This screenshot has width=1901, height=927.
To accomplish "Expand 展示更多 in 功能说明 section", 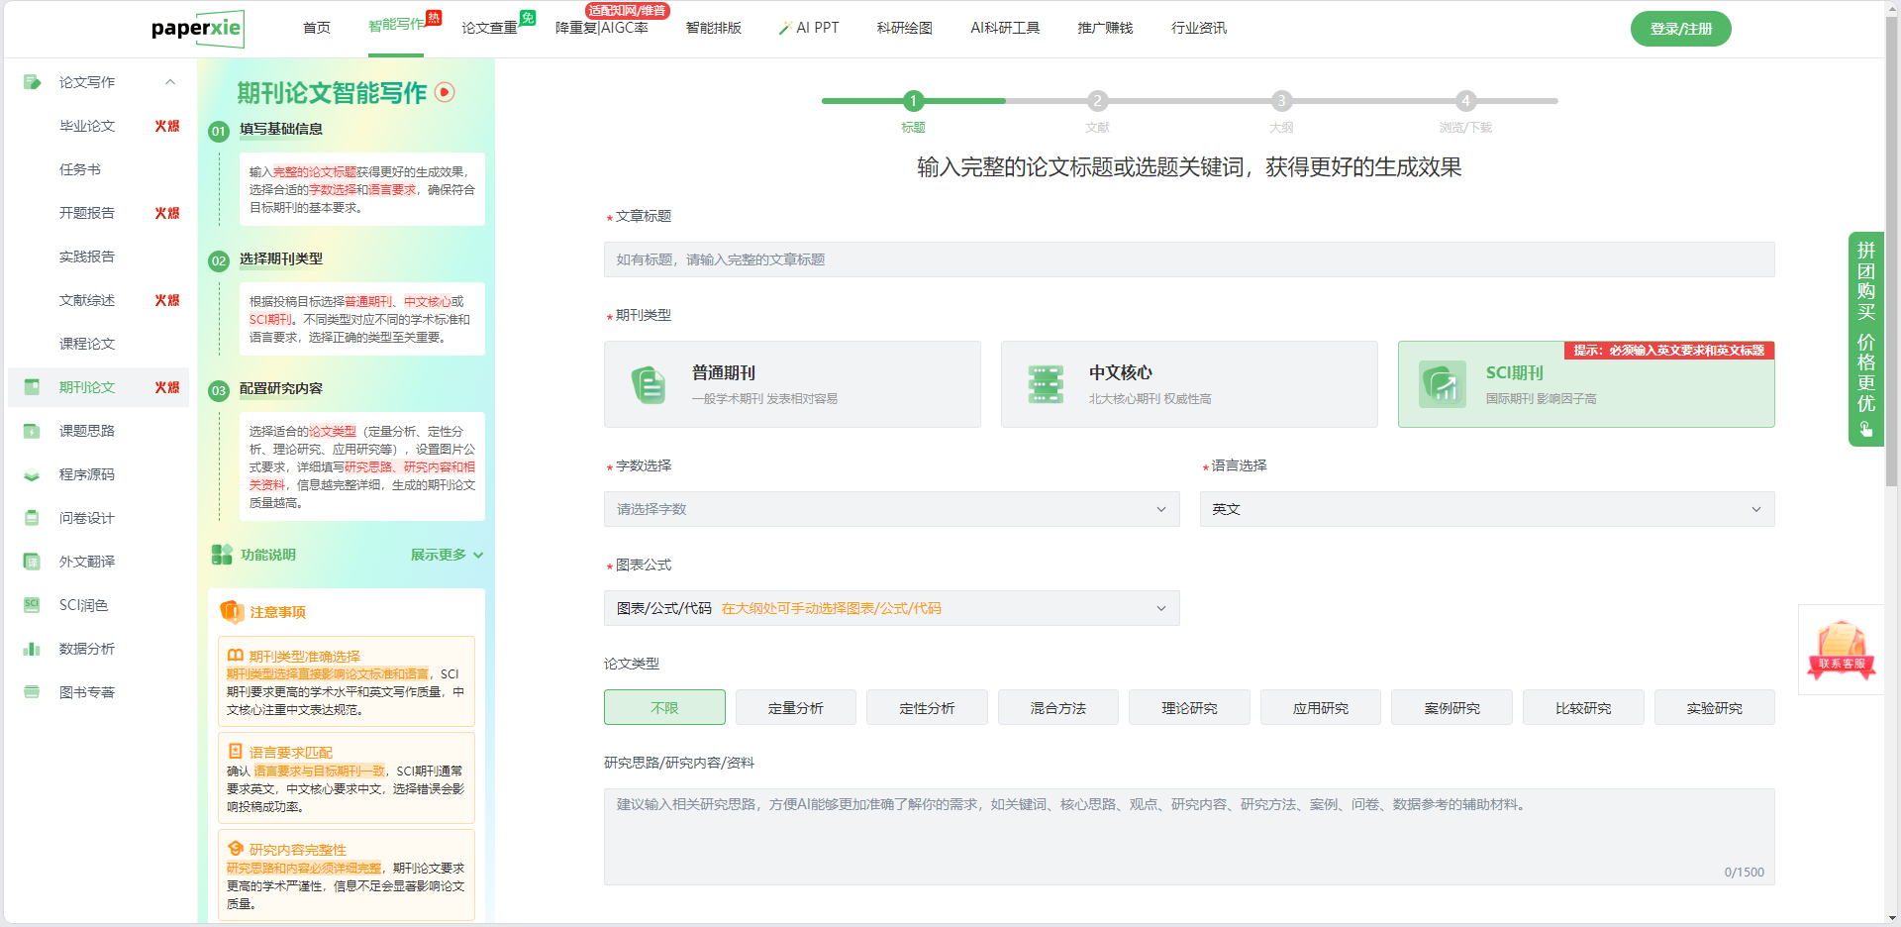I will 447,555.
